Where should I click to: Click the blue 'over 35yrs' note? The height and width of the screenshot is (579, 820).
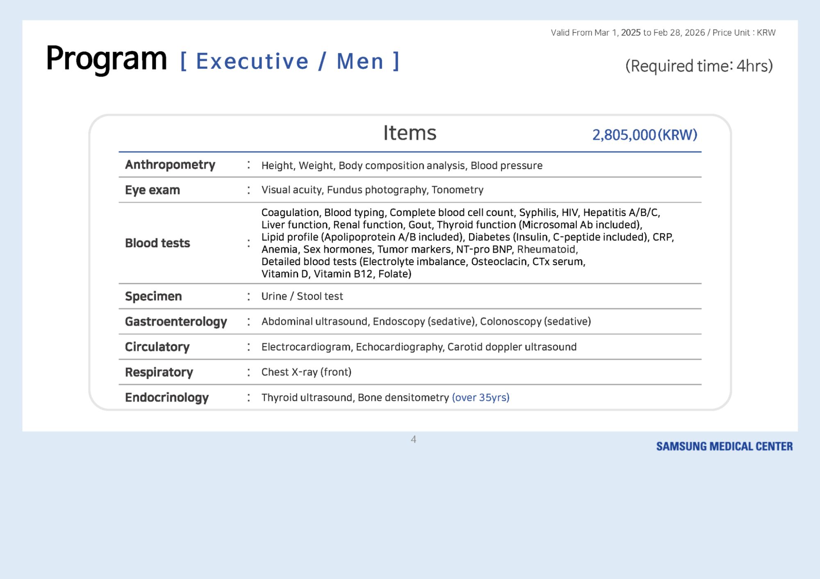pyautogui.click(x=481, y=398)
